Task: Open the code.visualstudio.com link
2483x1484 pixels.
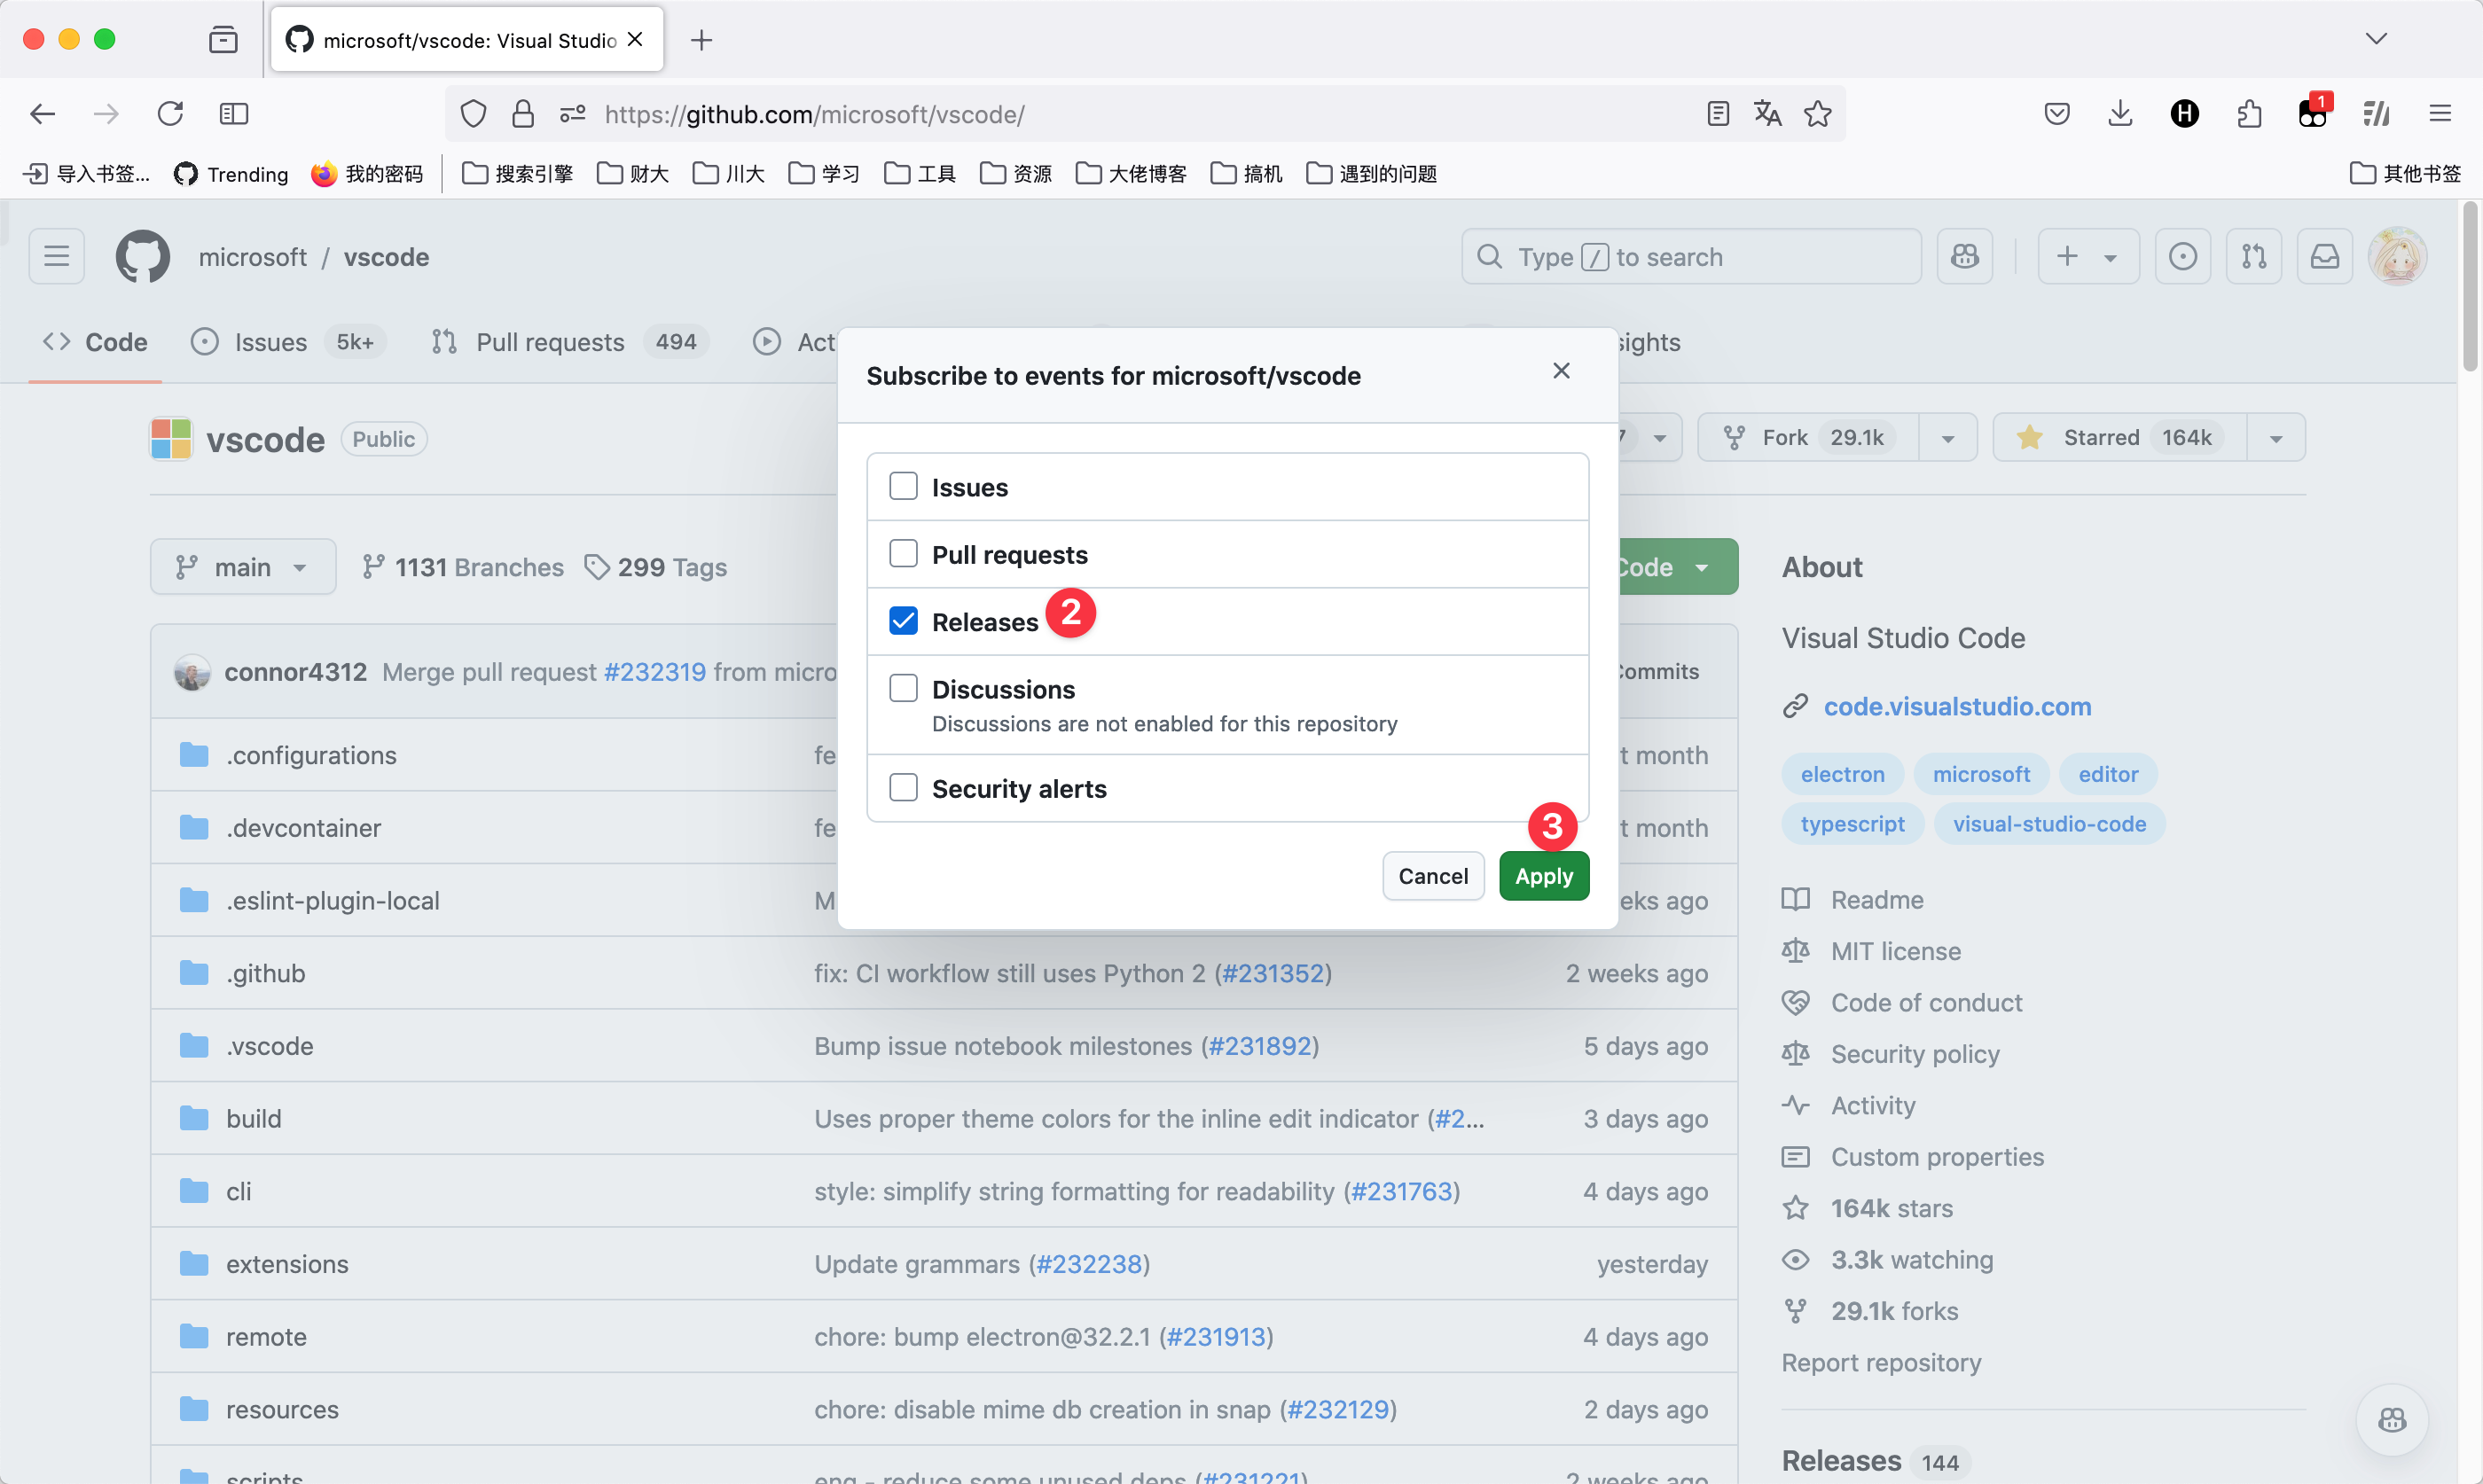Action: [1957, 706]
